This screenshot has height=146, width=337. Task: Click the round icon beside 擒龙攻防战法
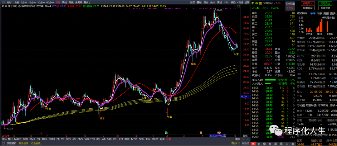point(19,7)
